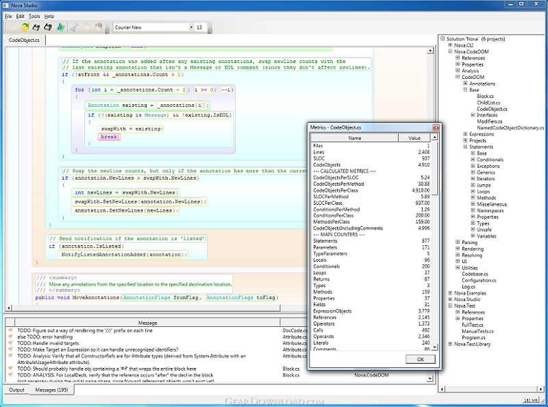Screen dimensions: 548x407
Task: Collapse the Nova.CodeDOM project node
Action: click(x=450, y=51)
